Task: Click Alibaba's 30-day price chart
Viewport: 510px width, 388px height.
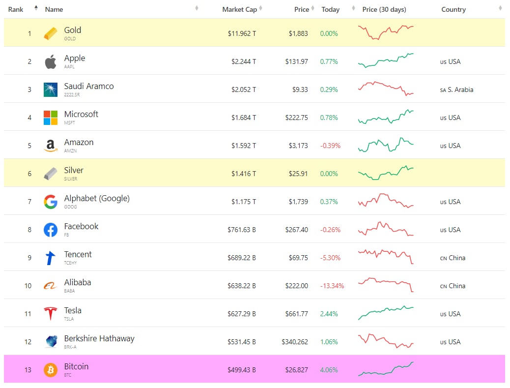Action: point(386,285)
